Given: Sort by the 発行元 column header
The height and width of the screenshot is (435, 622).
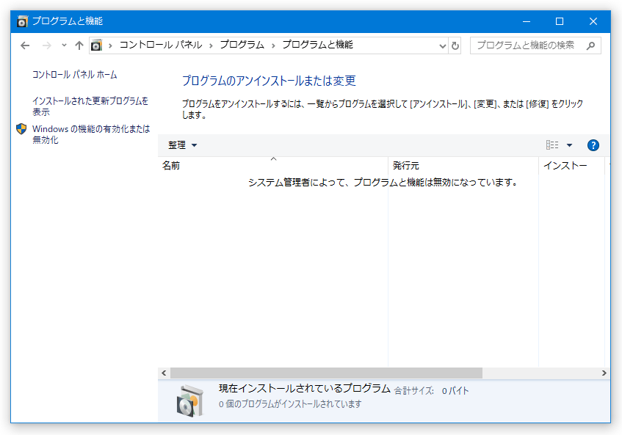Looking at the screenshot, I should click(x=463, y=165).
